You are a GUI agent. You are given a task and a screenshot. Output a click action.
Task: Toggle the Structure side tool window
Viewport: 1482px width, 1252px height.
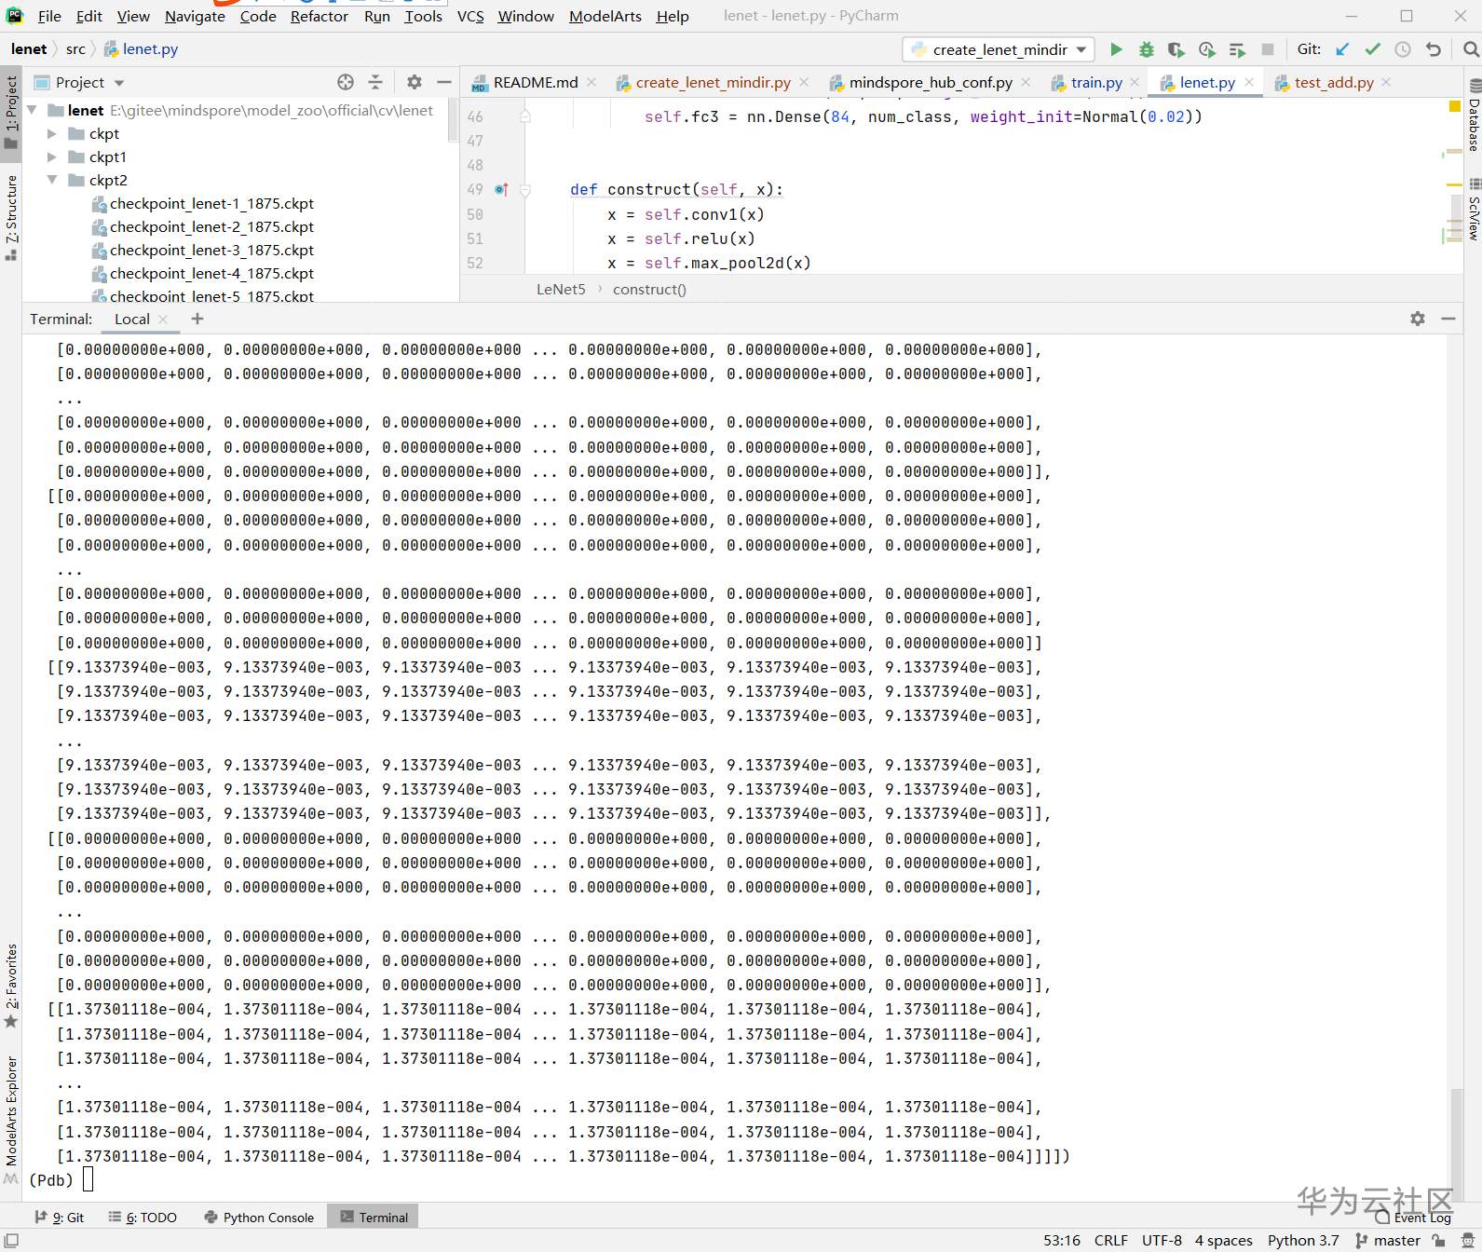point(11,216)
